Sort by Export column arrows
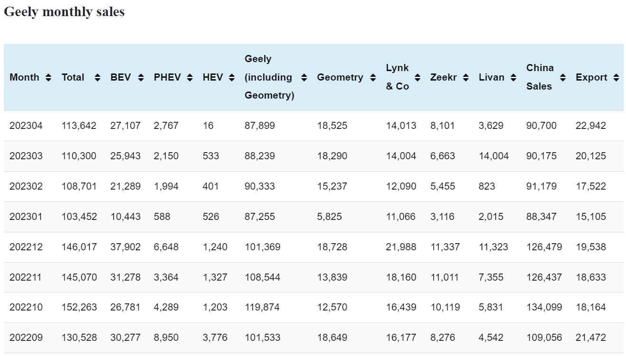The image size is (626, 356). click(x=616, y=77)
